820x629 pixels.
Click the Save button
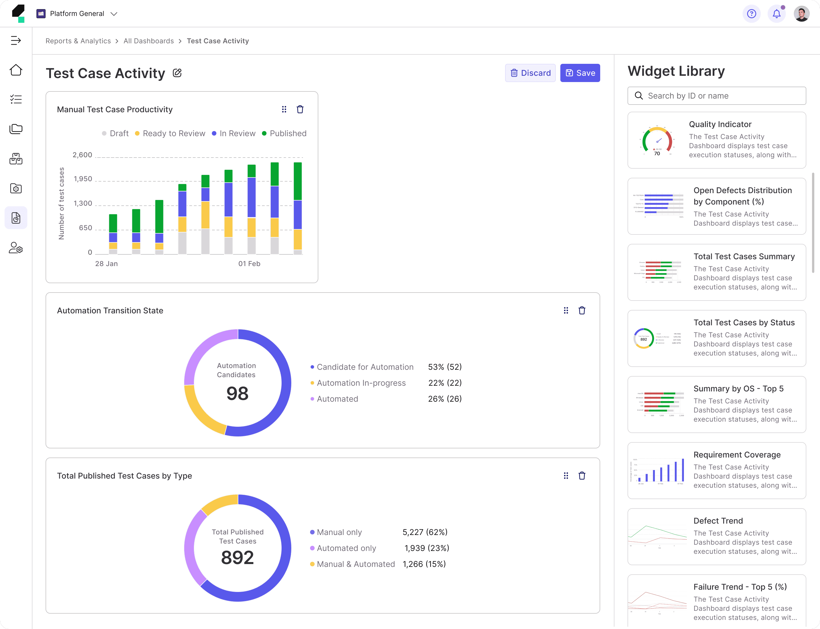coord(580,73)
